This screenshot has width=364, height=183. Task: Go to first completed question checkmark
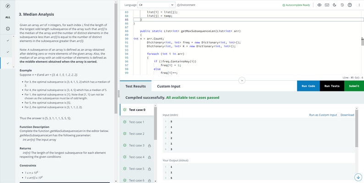click(x=8, y=40)
